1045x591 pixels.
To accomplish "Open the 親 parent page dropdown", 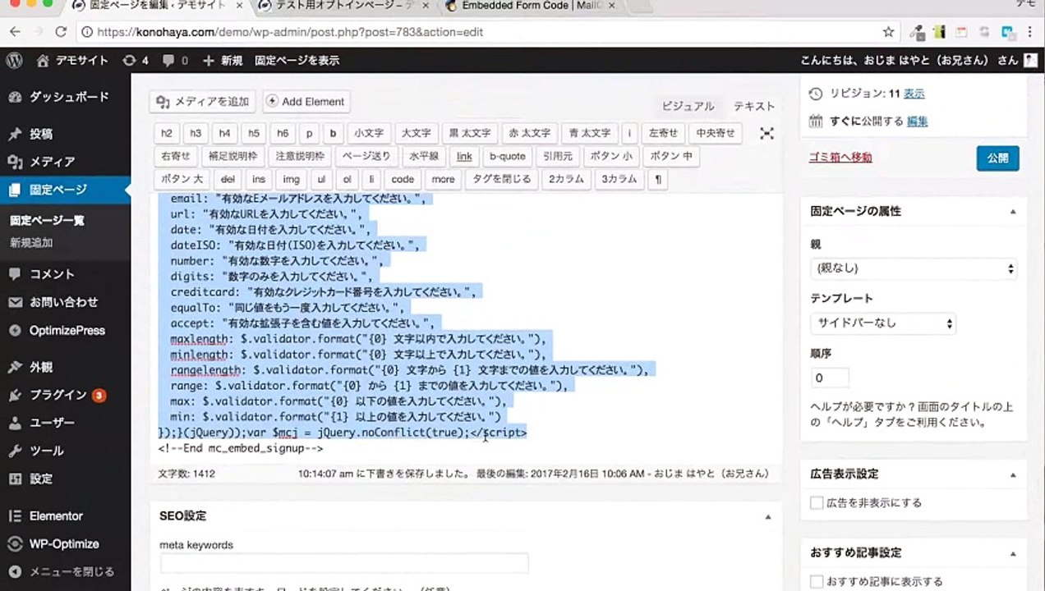I will click(913, 268).
